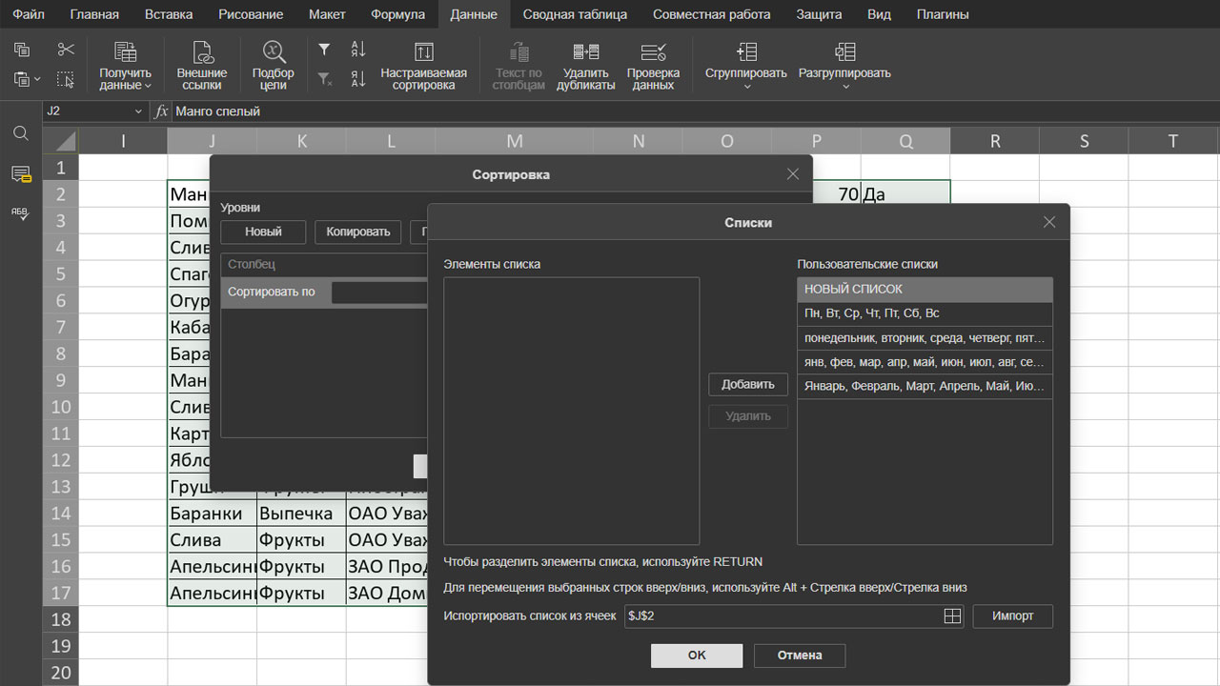
Task: Close the Списки dialog
Action: point(1049,222)
